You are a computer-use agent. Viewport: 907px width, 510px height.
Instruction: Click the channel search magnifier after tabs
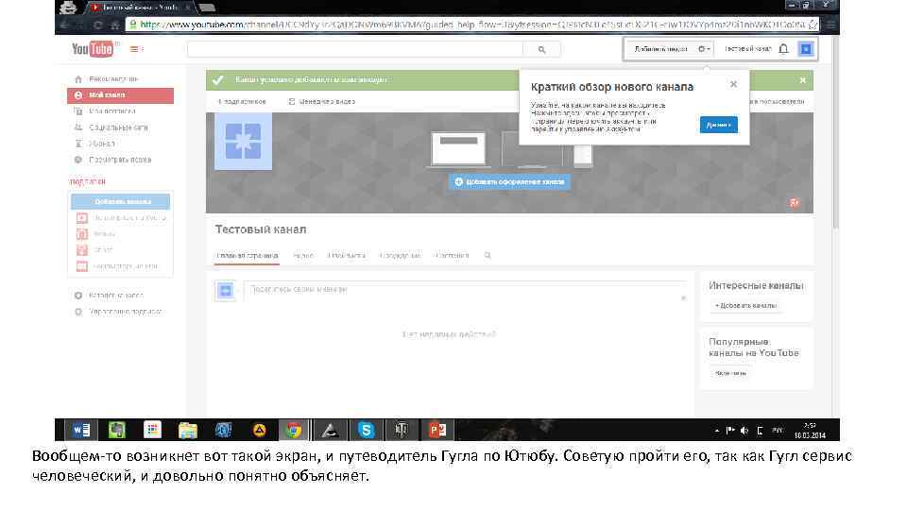[x=488, y=256]
